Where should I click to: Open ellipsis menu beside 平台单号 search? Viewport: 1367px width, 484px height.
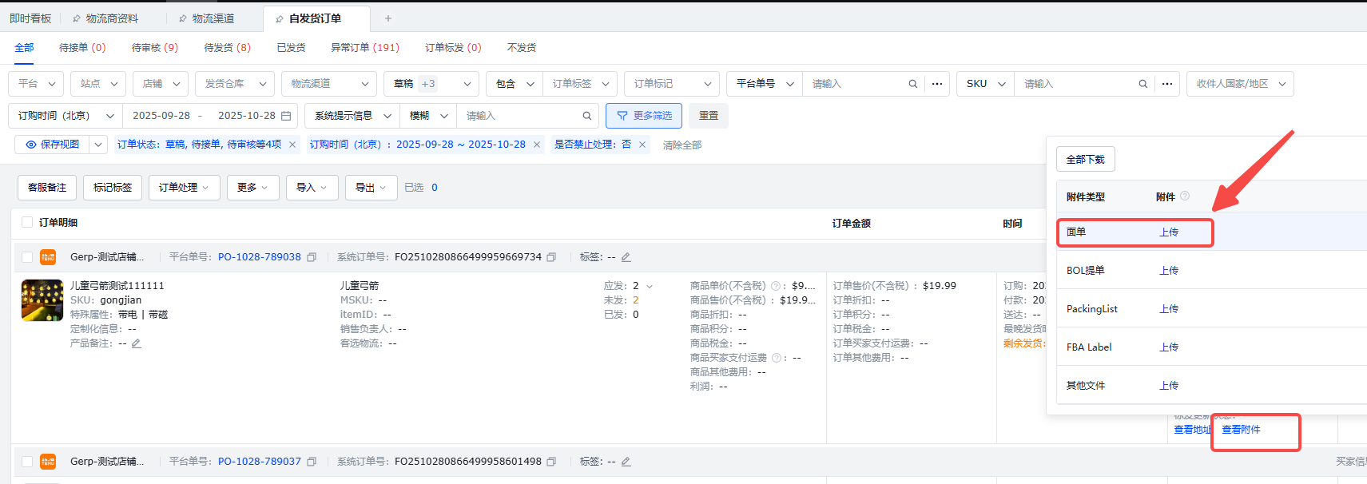click(x=937, y=84)
